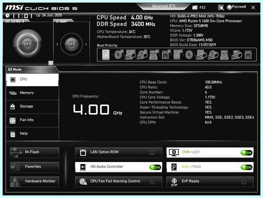Click the MotherBoard Temperature: 35°C line
Viewport: 263px width, 198px height.
tap(124, 37)
